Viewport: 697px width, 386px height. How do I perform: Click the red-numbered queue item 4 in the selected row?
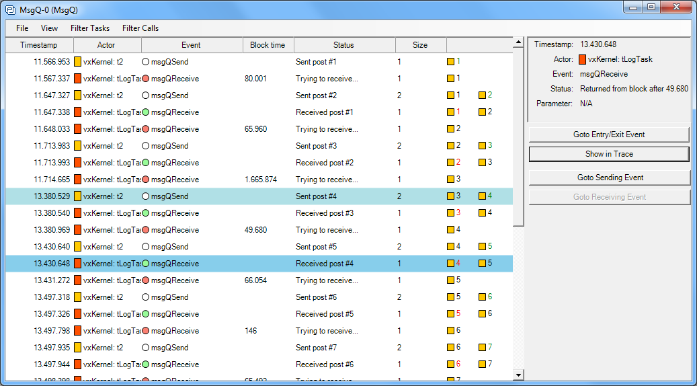click(x=454, y=264)
